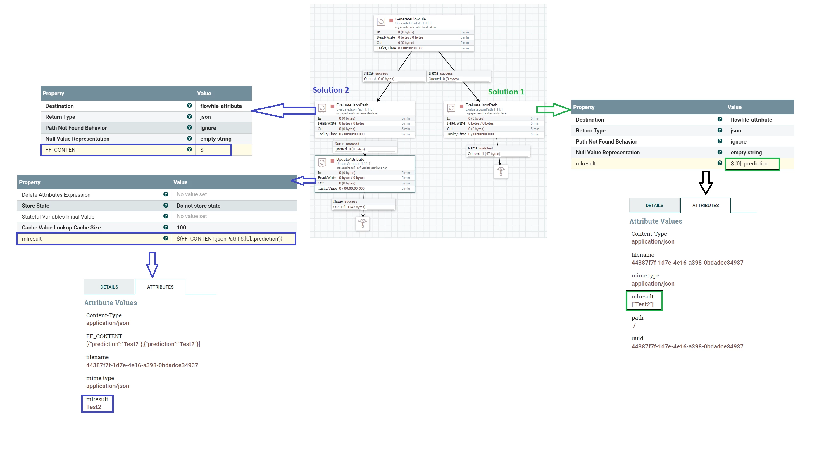The image size is (824, 454).
Task: Click help icon beside Cache Value Lookup Cache Size
Action: pyautogui.click(x=166, y=227)
